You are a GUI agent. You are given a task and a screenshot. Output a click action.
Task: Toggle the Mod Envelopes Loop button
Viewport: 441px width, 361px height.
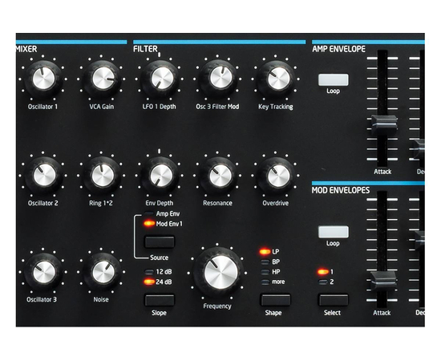click(334, 232)
